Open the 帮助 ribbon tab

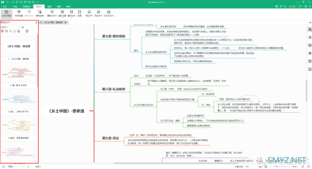click(x=68, y=6)
